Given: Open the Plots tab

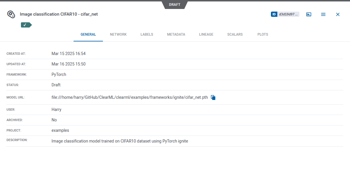Looking at the screenshot, I should click(263, 34).
